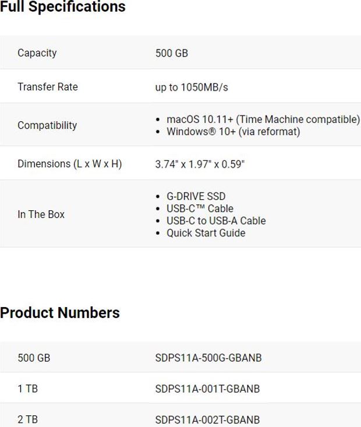Screen dimensions: 361x427
Task: Click the Capacity row label
Action: (37, 53)
